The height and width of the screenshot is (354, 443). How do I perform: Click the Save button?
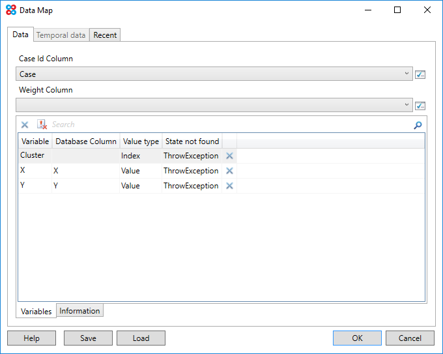coord(88,338)
